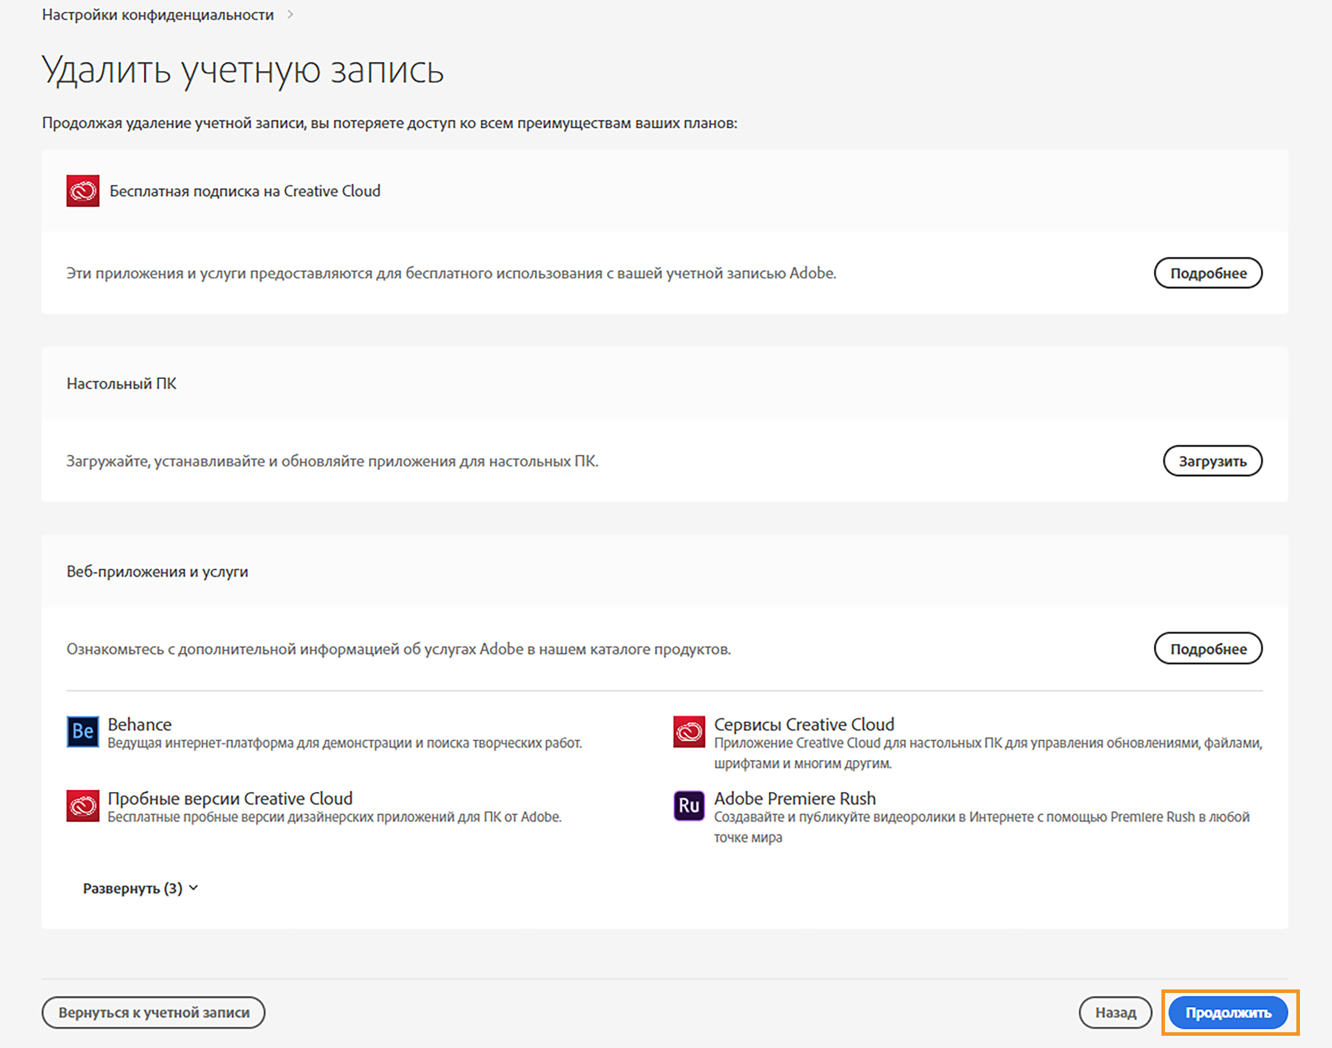
Task: Click Пробные версии Creative Cloud title
Action: (230, 798)
